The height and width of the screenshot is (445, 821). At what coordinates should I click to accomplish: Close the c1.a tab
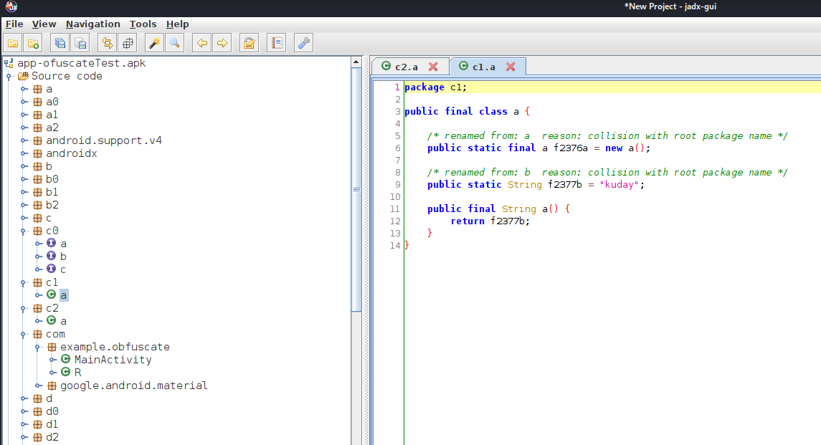point(511,67)
